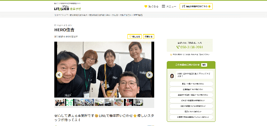Show previous photo with left arrow

pos(59,75)
